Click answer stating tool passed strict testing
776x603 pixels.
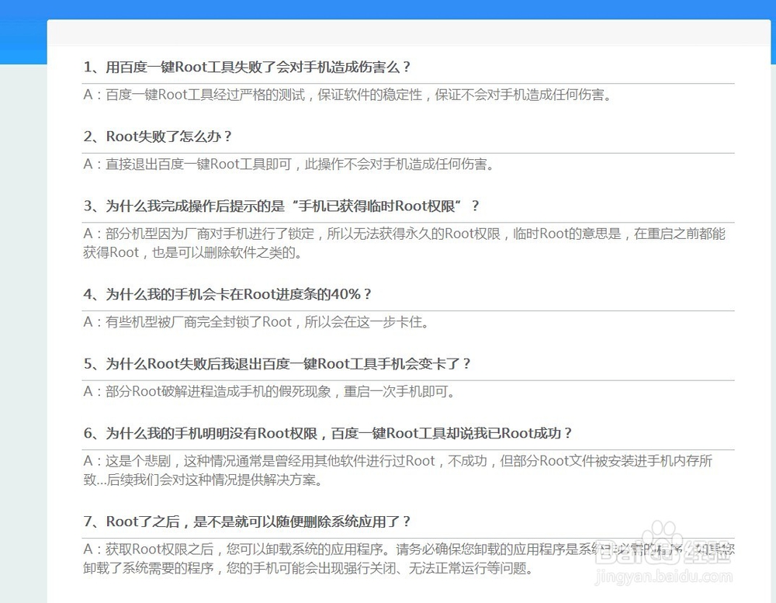(x=348, y=95)
